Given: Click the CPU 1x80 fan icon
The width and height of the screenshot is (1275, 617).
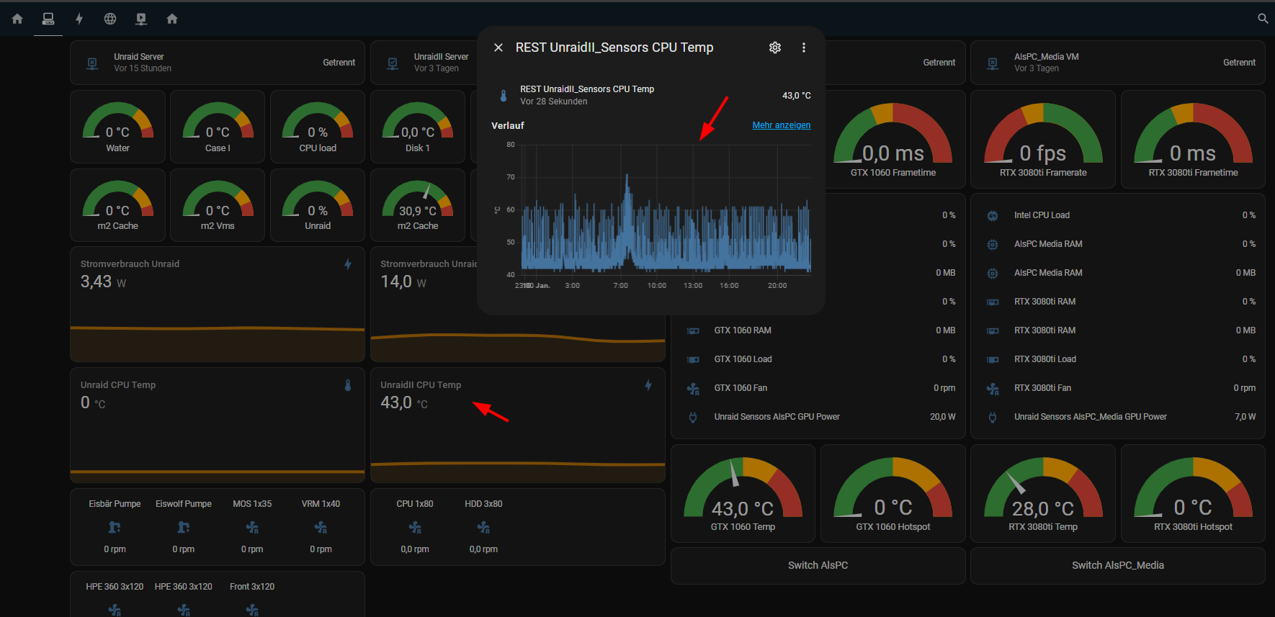Looking at the screenshot, I should tap(415, 528).
